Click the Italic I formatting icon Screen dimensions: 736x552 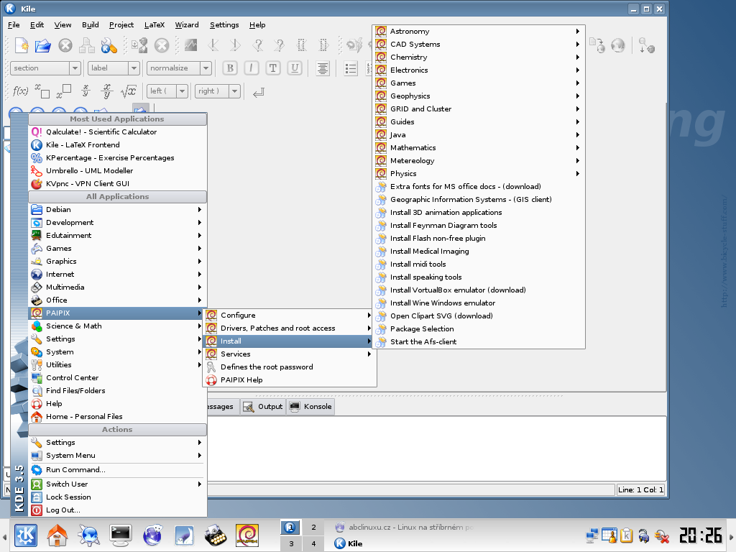251,68
